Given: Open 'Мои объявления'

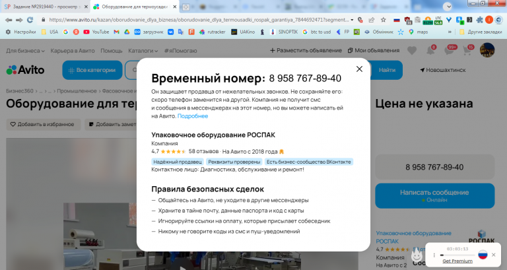Looking at the screenshot, I should pos(374,50).
